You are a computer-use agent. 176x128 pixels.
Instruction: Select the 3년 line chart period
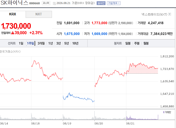58,43
